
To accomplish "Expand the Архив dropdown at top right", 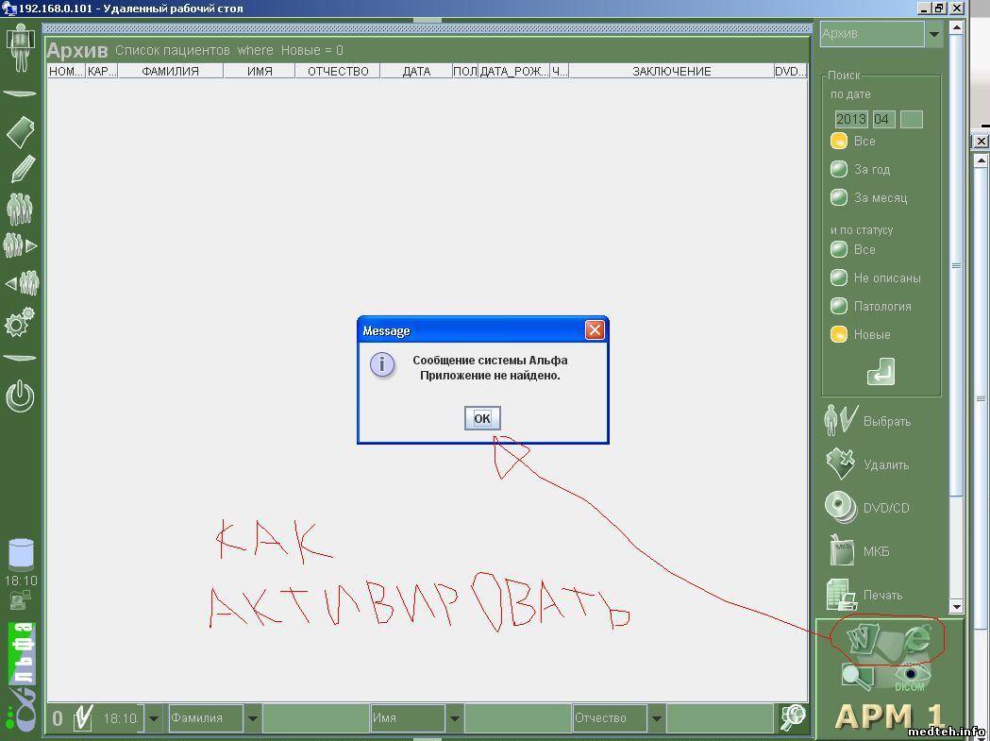I will 933,35.
